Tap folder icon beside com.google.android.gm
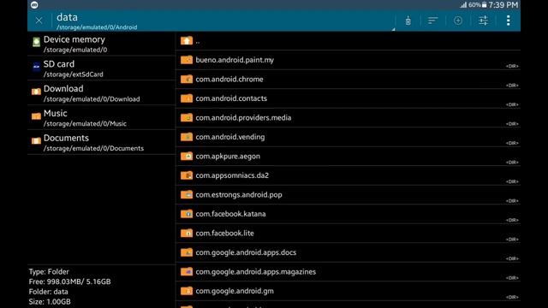 pyautogui.click(x=187, y=290)
